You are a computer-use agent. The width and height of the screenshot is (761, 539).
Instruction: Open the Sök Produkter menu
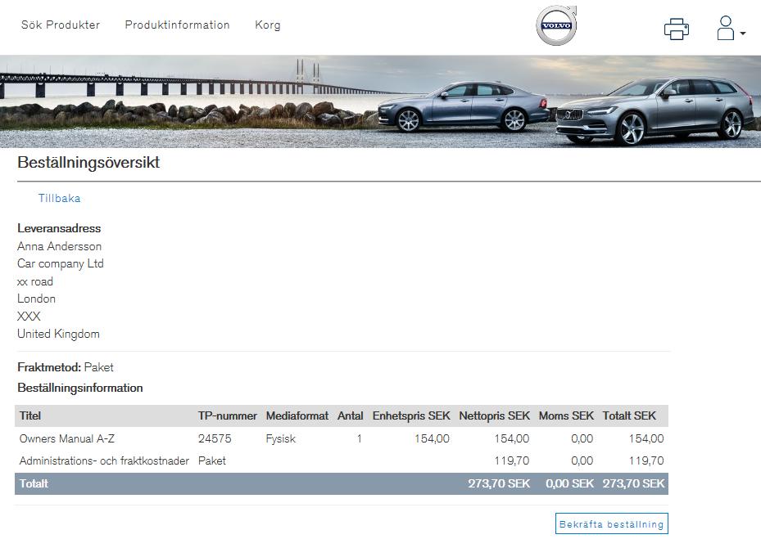(x=61, y=25)
